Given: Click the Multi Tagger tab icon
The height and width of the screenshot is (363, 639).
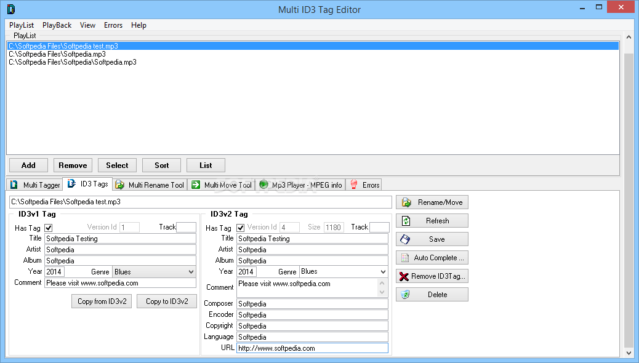Looking at the screenshot, I should coord(14,185).
